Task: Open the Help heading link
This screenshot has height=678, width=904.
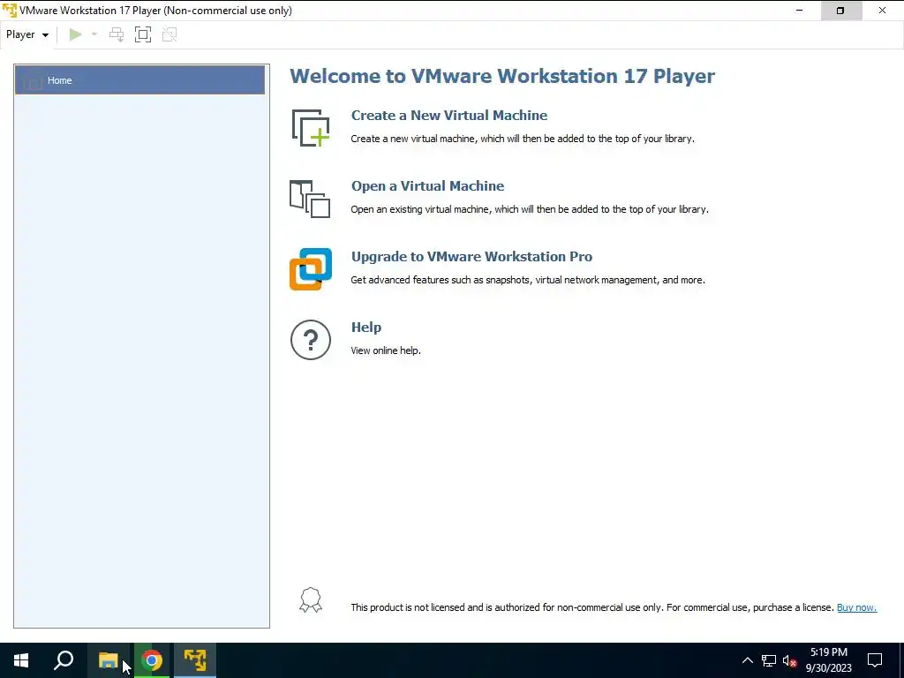Action: 366,327
